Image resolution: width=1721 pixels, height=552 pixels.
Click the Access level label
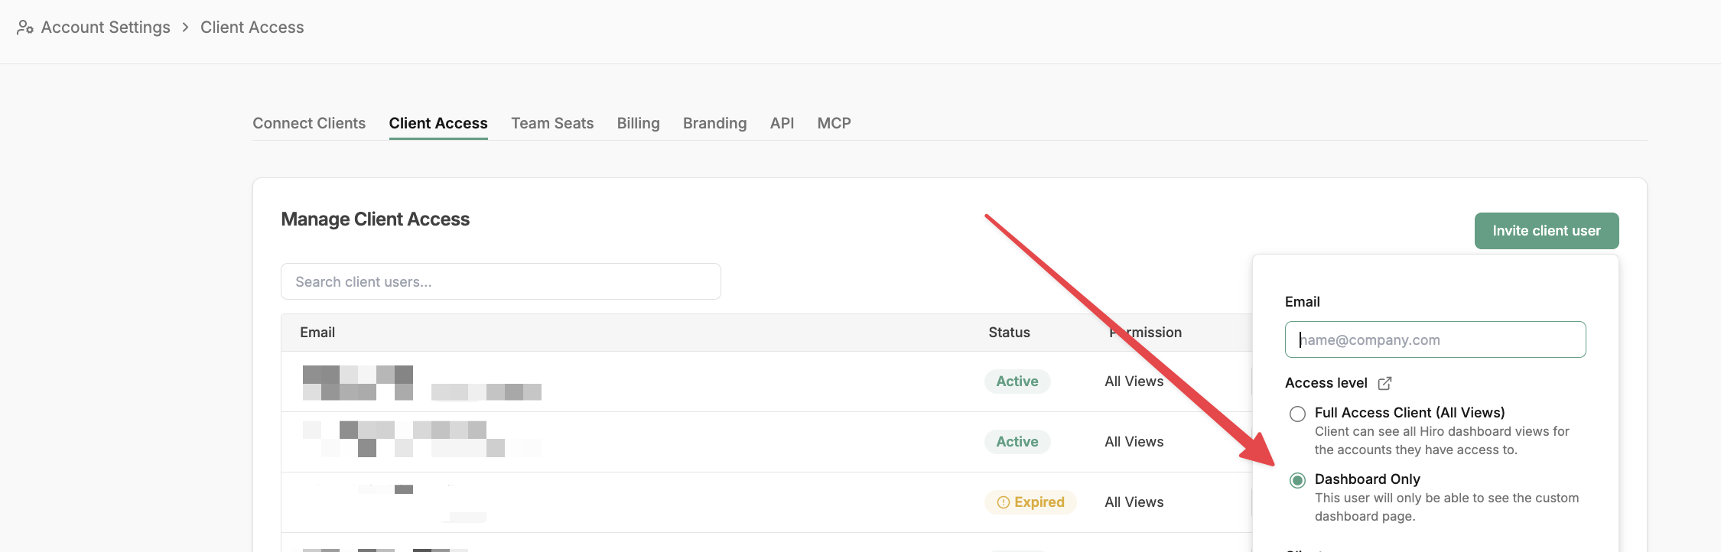pyautogui.click(x=1326, y=383)
